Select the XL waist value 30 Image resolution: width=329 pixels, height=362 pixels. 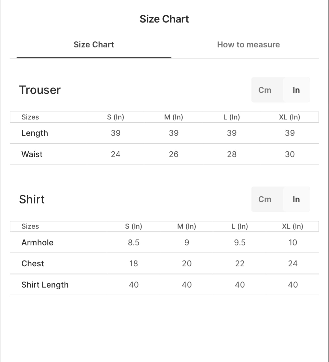point(290,154)
